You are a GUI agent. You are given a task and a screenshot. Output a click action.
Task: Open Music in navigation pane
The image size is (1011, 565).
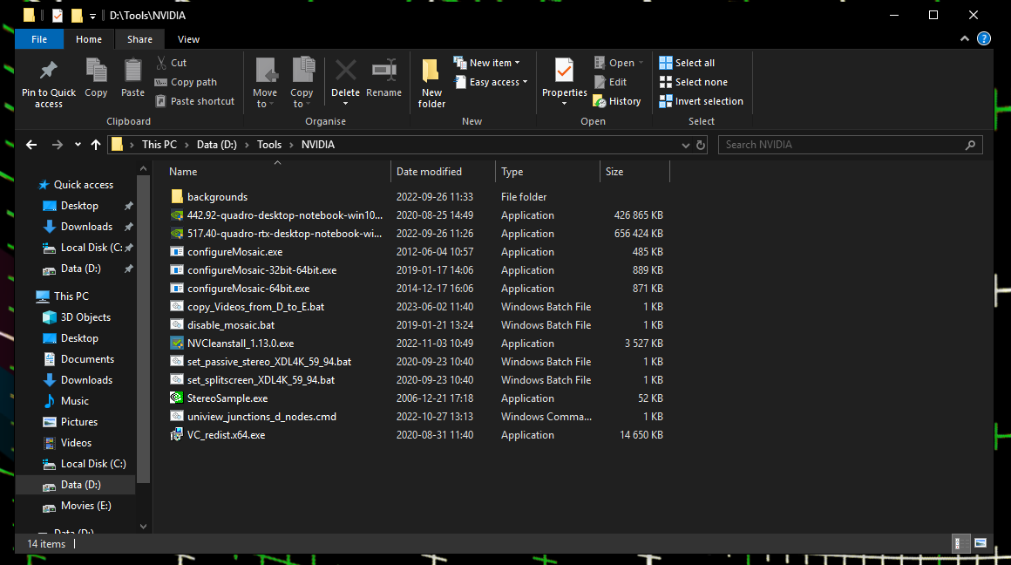(74, 401)
